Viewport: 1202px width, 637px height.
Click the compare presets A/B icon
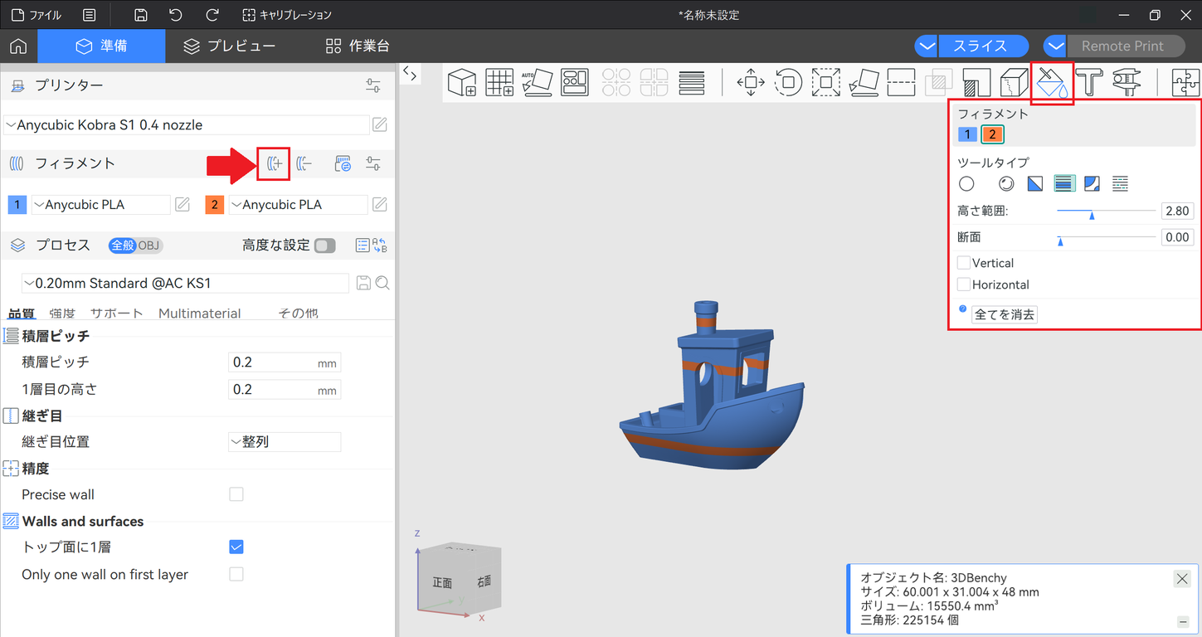tap(380, 245)
